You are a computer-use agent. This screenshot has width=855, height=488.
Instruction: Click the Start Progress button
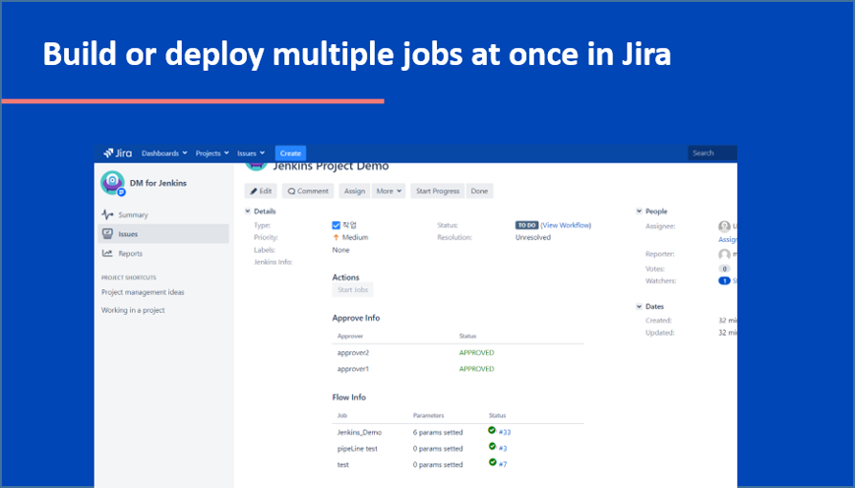click(437, 191)
